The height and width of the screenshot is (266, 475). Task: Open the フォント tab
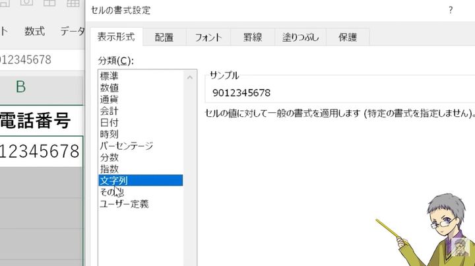point(208,37)
